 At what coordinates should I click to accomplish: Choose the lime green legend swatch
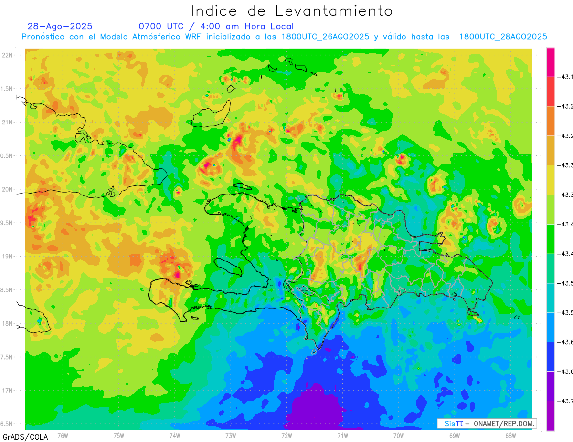pos(551,209)
